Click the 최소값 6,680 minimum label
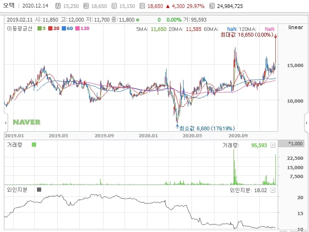The image size is (309, 232). click(x=207, y=128)
